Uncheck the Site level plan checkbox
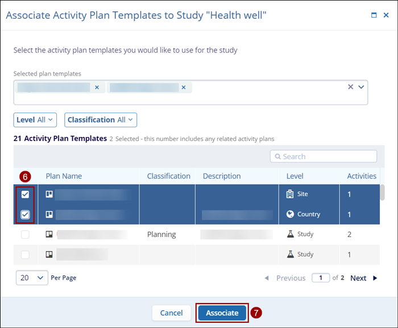This screenshot has width=398, height=328. click(x=25, y=194)
